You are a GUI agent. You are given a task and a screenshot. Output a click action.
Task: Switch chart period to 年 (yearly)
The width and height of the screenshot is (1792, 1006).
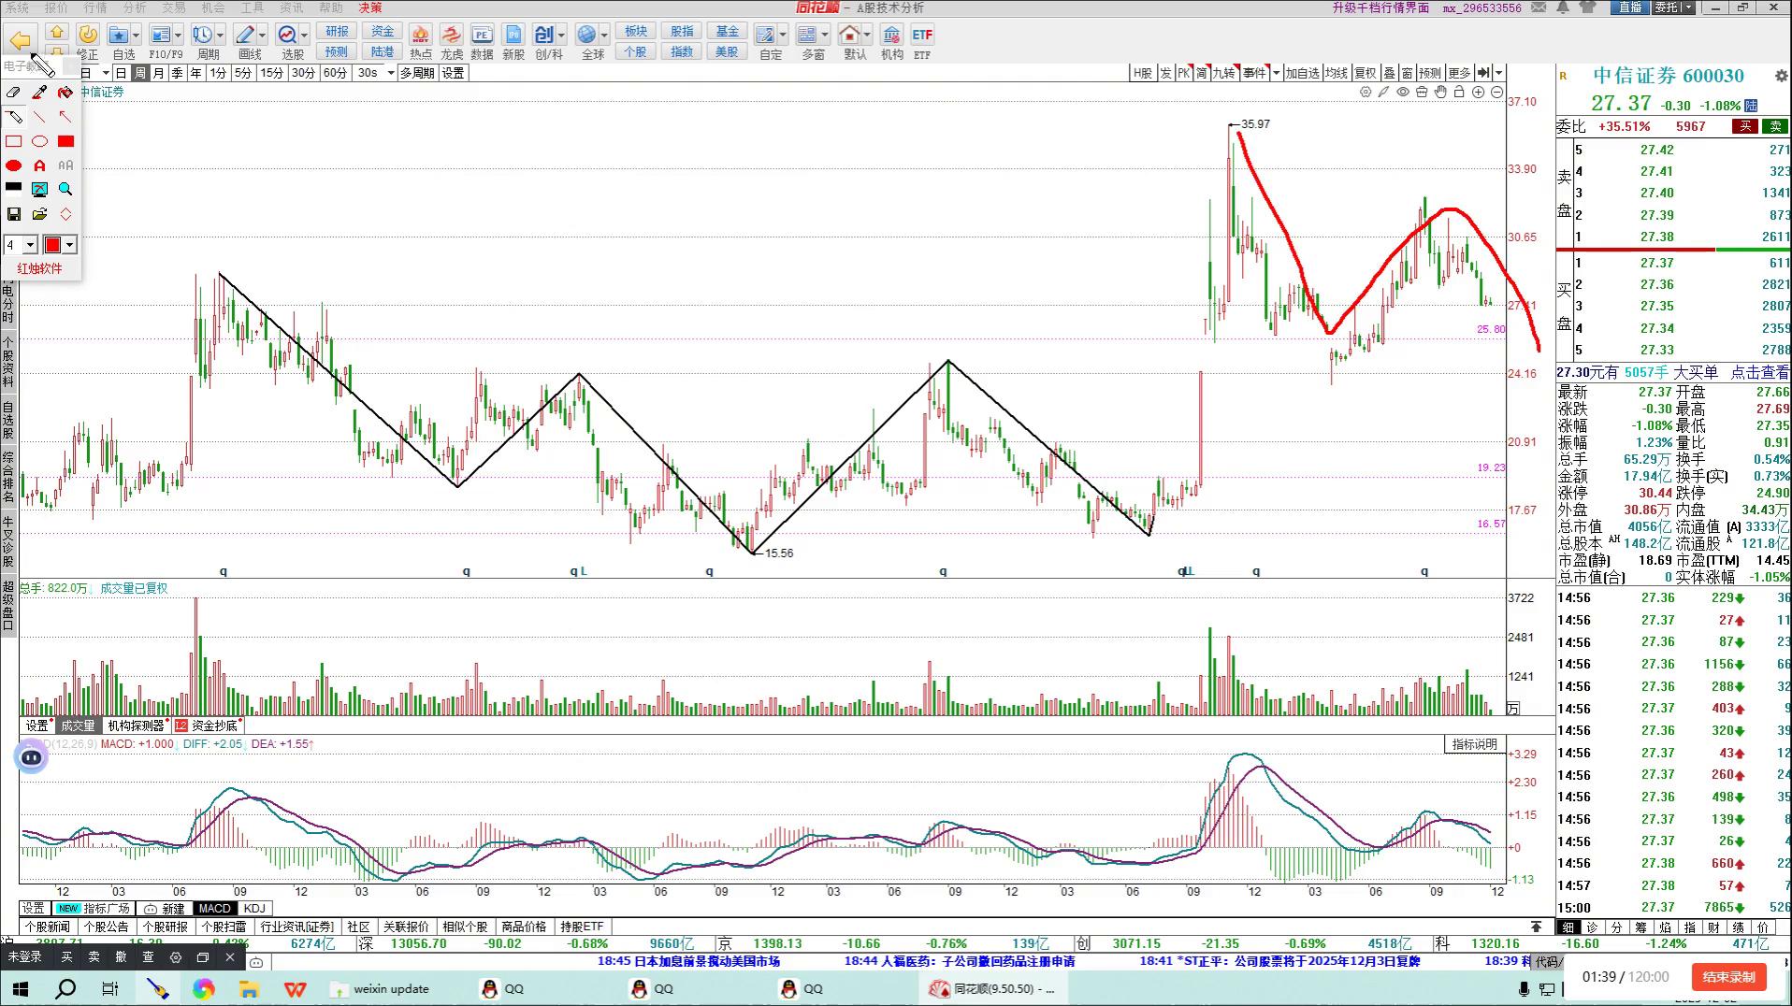[x=195, y=73]
